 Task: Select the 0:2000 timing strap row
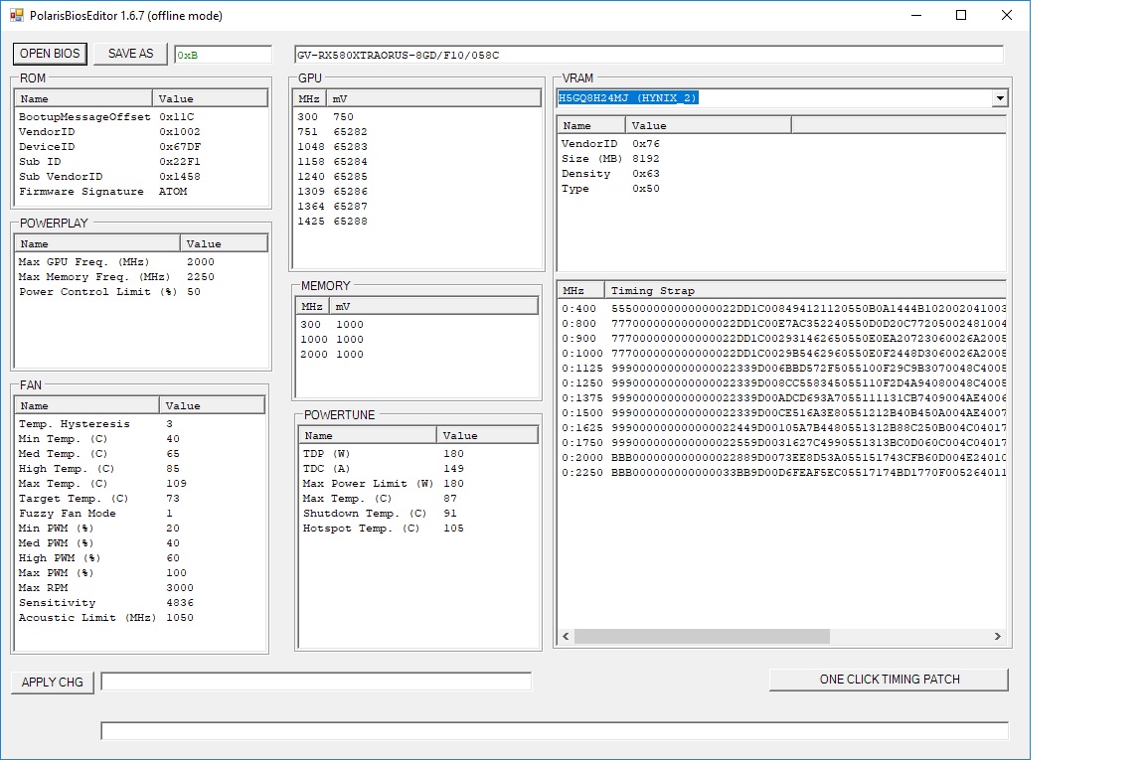tap(782, 458)
